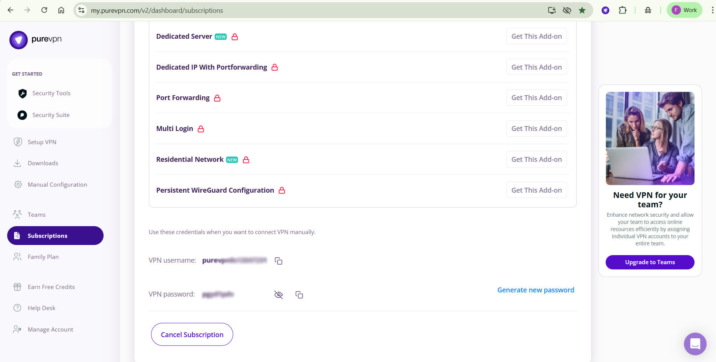Get Dedicated IP With Portforwarding add-on
The height and width of the screenshot is (362, 716).
coord(536,67)
